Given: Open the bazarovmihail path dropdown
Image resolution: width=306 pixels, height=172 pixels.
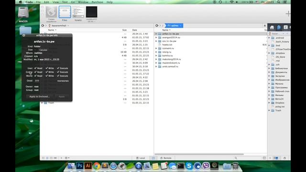Looking at the screenshot, I should tap(59, 25).
